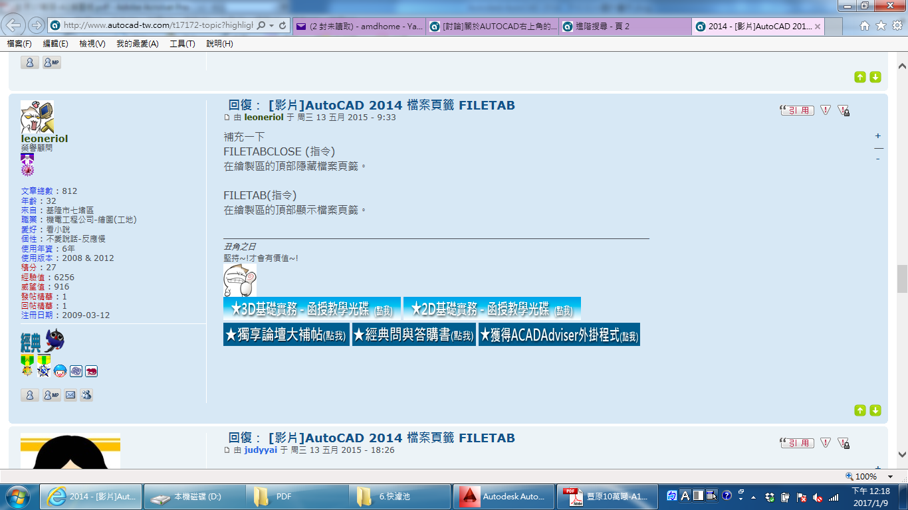Switch to Autodesk AutoCAD taskbar item
Image resolution: width=908 pixels, height=510 pixels.
[x=503, y=497]
